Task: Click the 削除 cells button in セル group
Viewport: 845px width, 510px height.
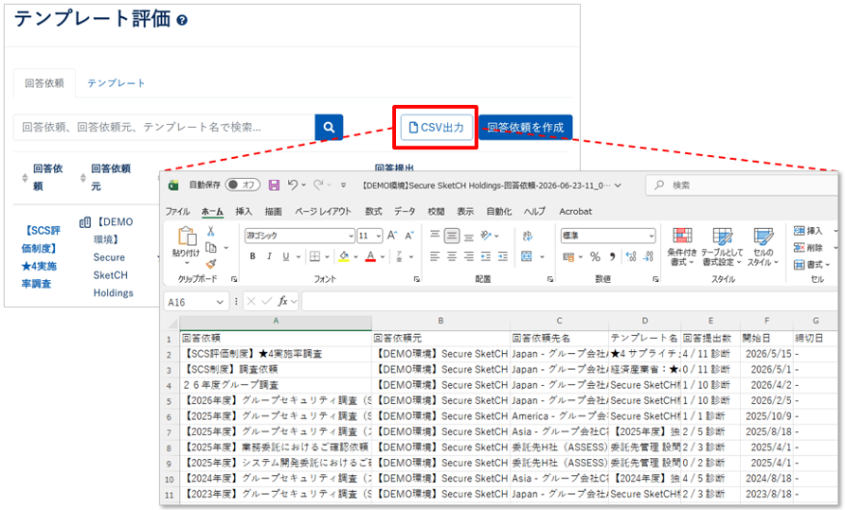Action: [x=808, y=248]
